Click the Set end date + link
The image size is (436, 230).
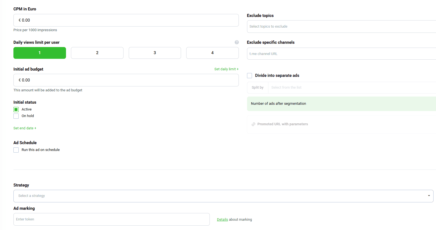coord(25,128)
